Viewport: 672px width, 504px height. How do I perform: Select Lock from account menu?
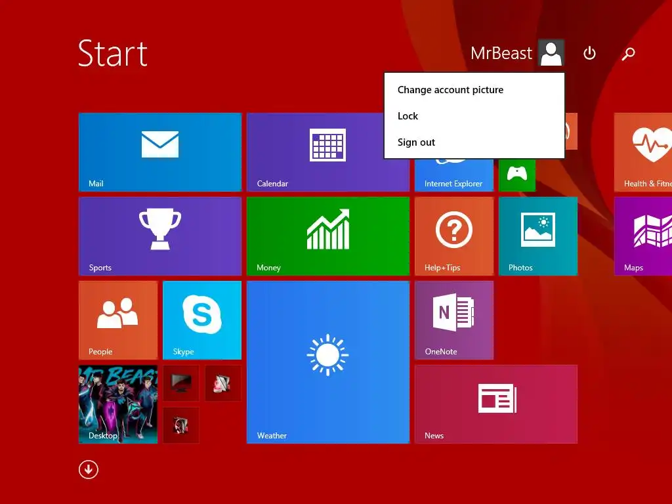click(474, 116)
